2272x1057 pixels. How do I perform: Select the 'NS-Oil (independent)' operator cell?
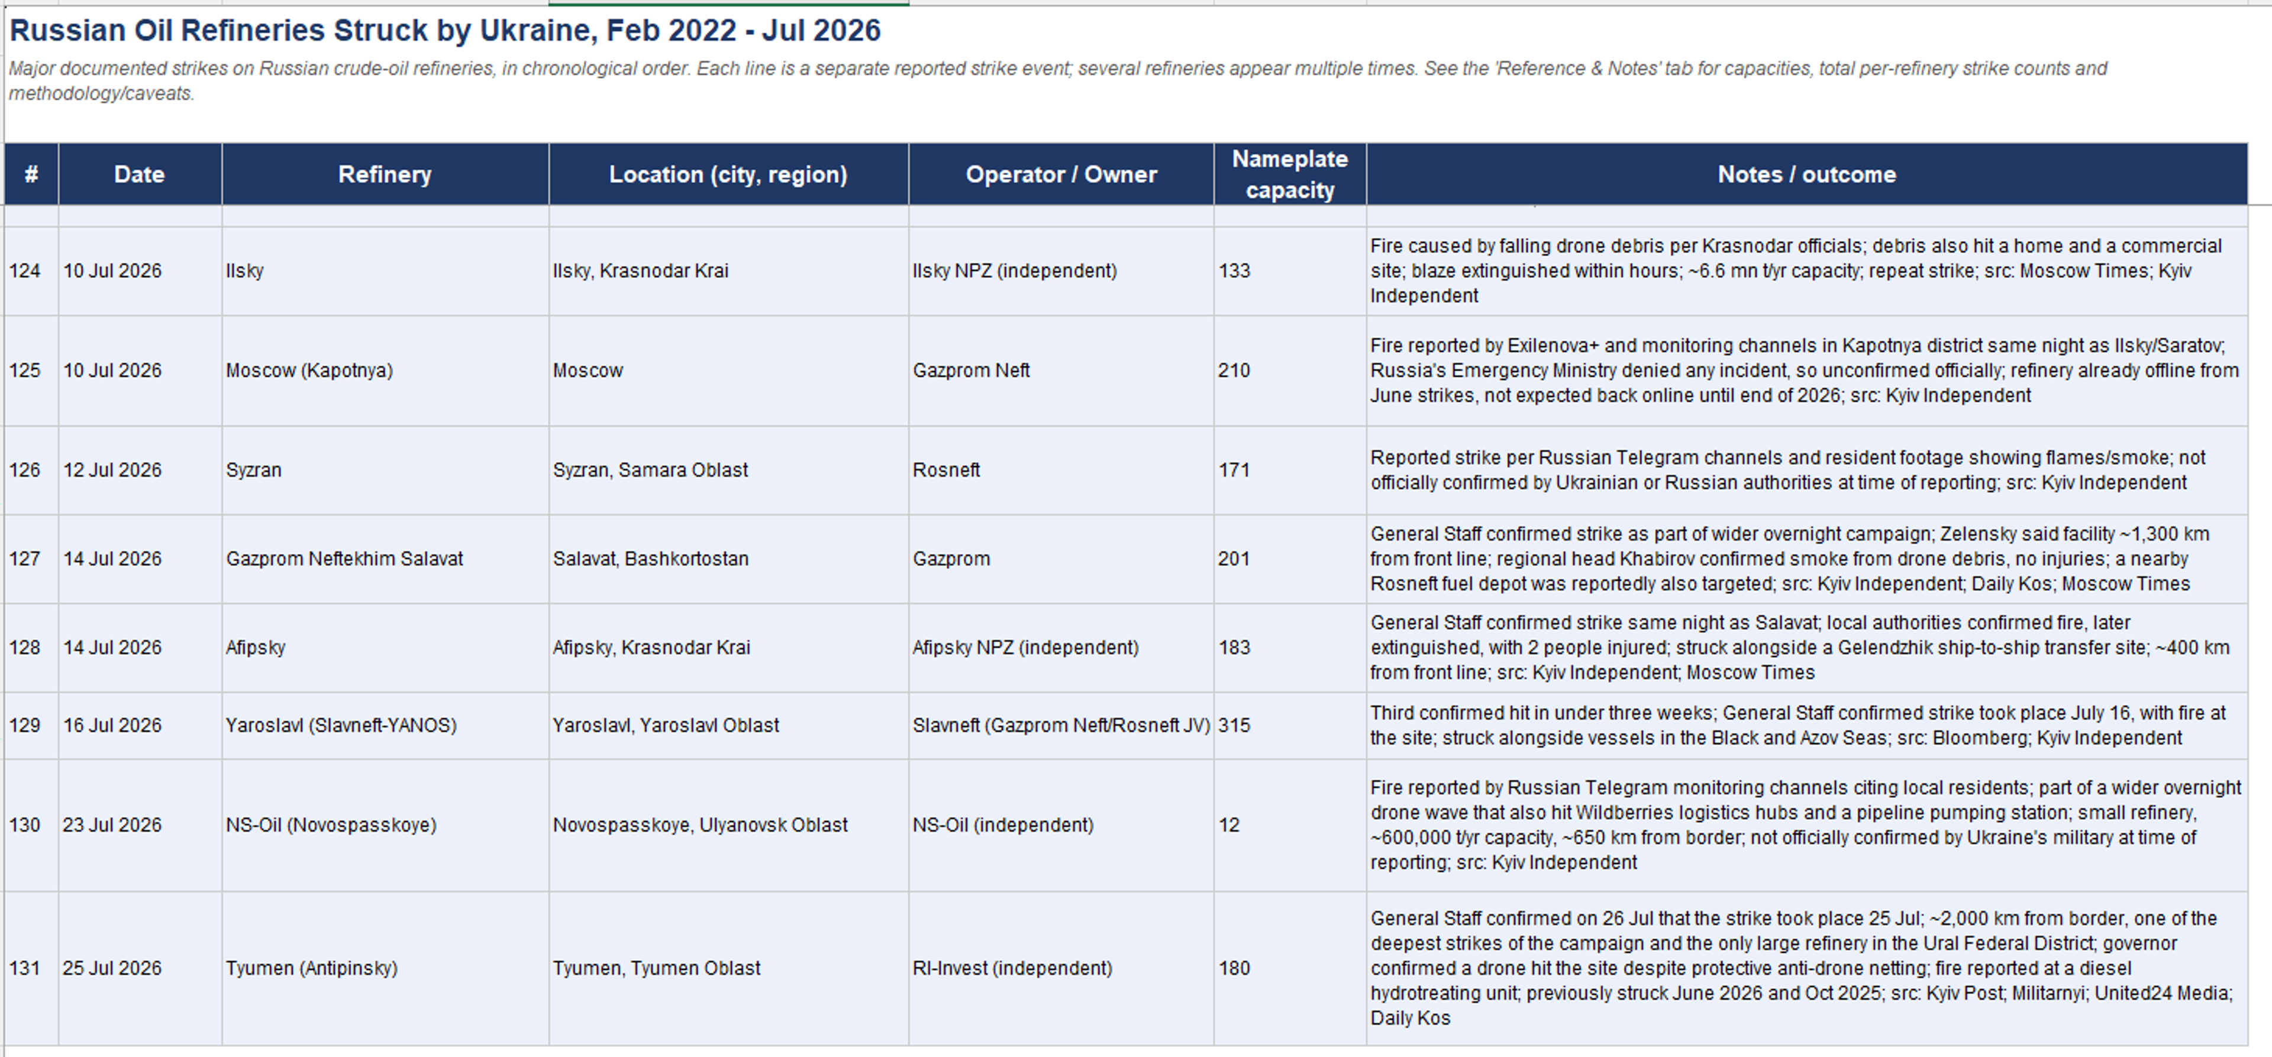(1061, 825)
